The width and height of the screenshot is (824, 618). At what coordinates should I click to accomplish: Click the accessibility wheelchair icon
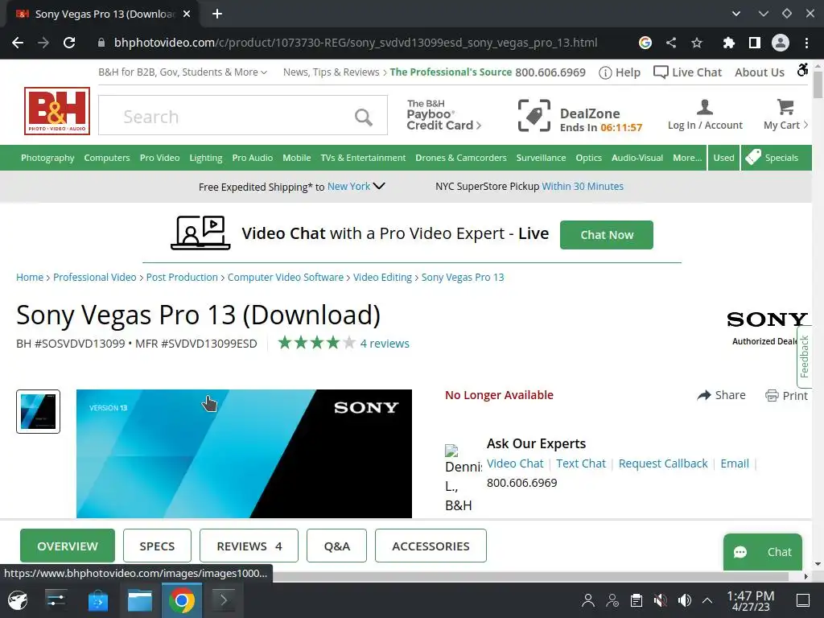tap(802, 69)
